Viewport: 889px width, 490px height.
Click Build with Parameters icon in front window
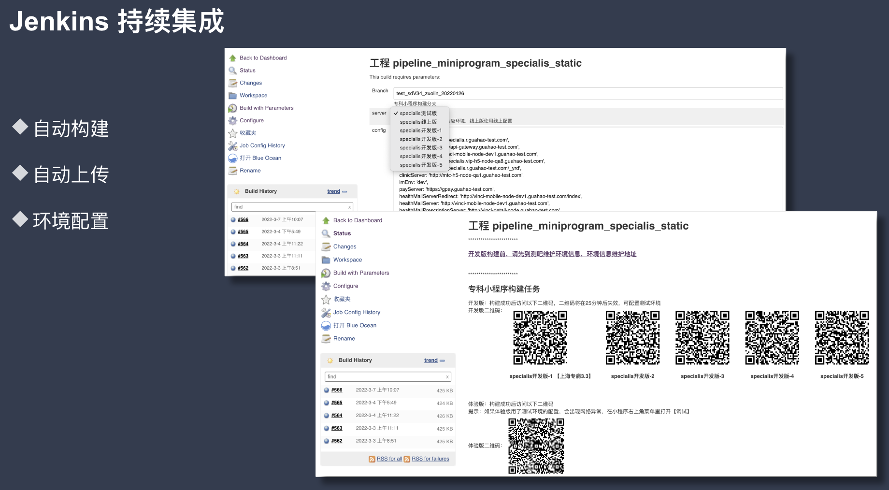326,273
